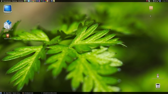Open the Приложения menu
This screenshot has width=168, height=94.
click(x=7, y=1)
